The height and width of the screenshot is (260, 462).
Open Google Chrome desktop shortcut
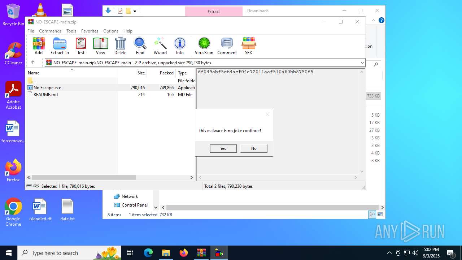click(x=13, y=212)
